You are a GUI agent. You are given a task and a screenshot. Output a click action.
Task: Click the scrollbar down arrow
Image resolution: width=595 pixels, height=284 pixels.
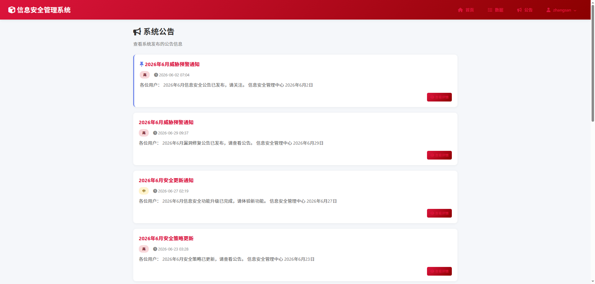593,281
